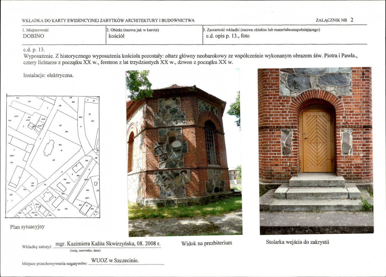Click the sacristy entrance door photo
Image resolution: width=386 pixels, height=277 pixels.
(315, 151)
